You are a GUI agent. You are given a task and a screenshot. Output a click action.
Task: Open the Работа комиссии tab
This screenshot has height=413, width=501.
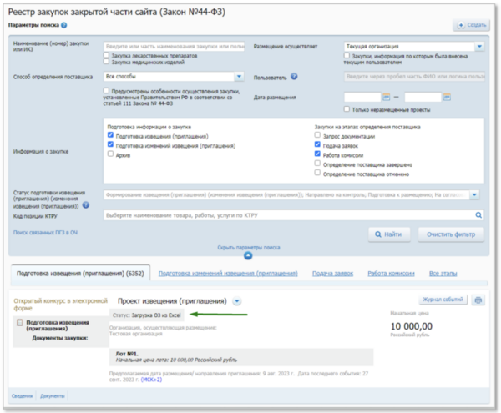pyautogui.click(x=391, y=273)
